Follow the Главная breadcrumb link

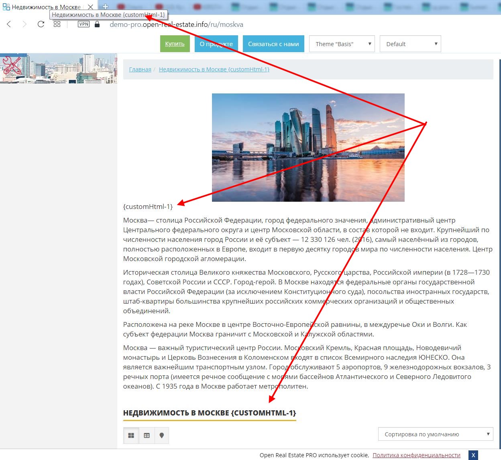140,69
